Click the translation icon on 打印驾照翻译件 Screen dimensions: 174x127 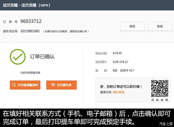pos(14,85)
